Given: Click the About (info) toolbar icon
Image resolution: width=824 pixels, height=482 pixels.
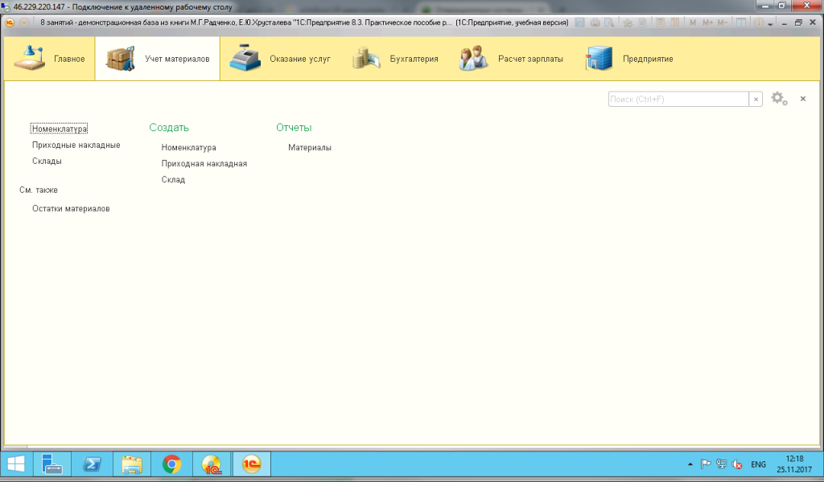Looking at the screenshot, I should (759, 22).
